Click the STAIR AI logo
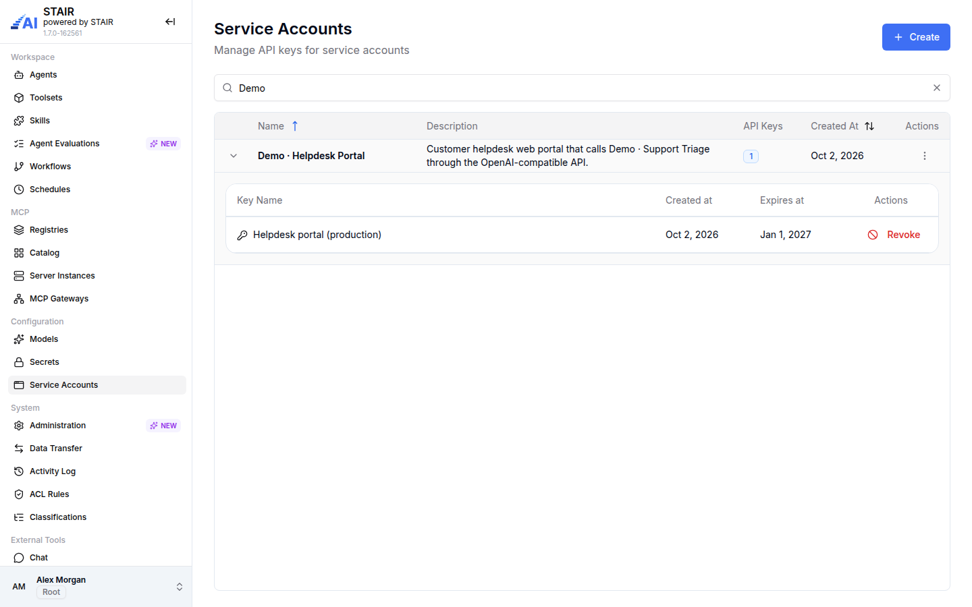This screenshot has height=607, width=972. (x=24, y=22)
